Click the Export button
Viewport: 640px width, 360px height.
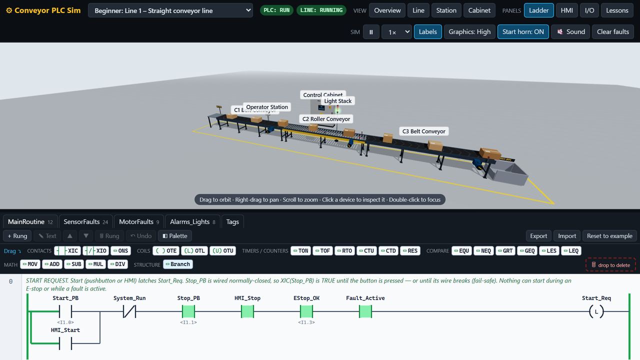pyautogui.click(x=538, y=236)
